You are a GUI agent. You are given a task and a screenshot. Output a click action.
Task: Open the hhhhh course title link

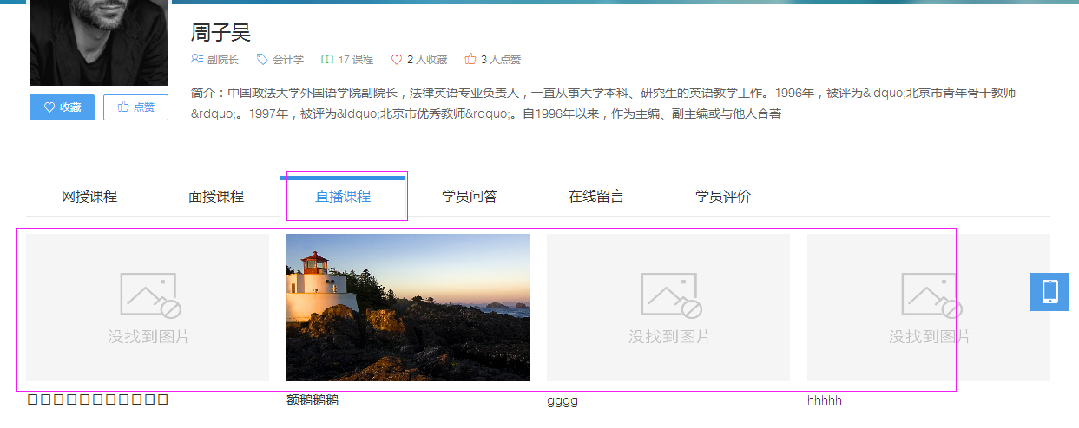(x=825, y=400)
